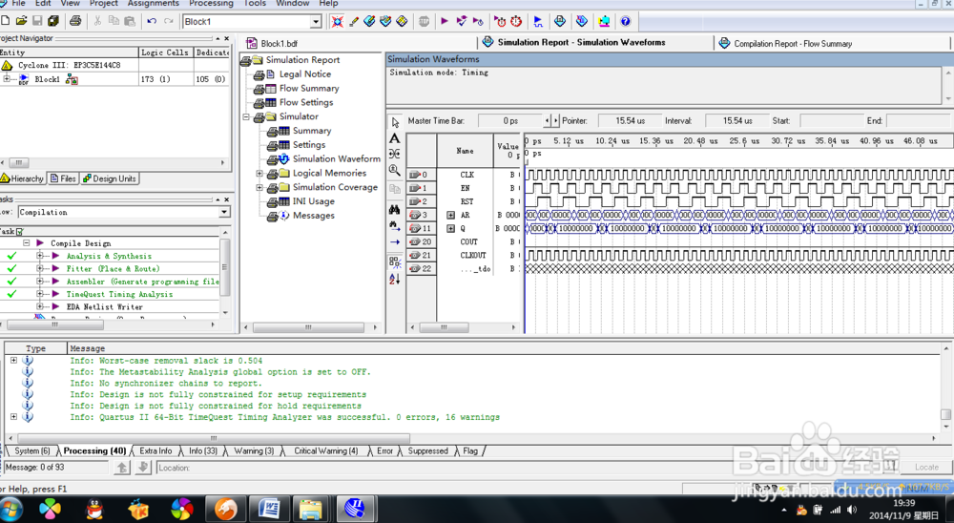Switch to the Files tab
Screen dimensions: 954x523
click(x=63, y=178)
